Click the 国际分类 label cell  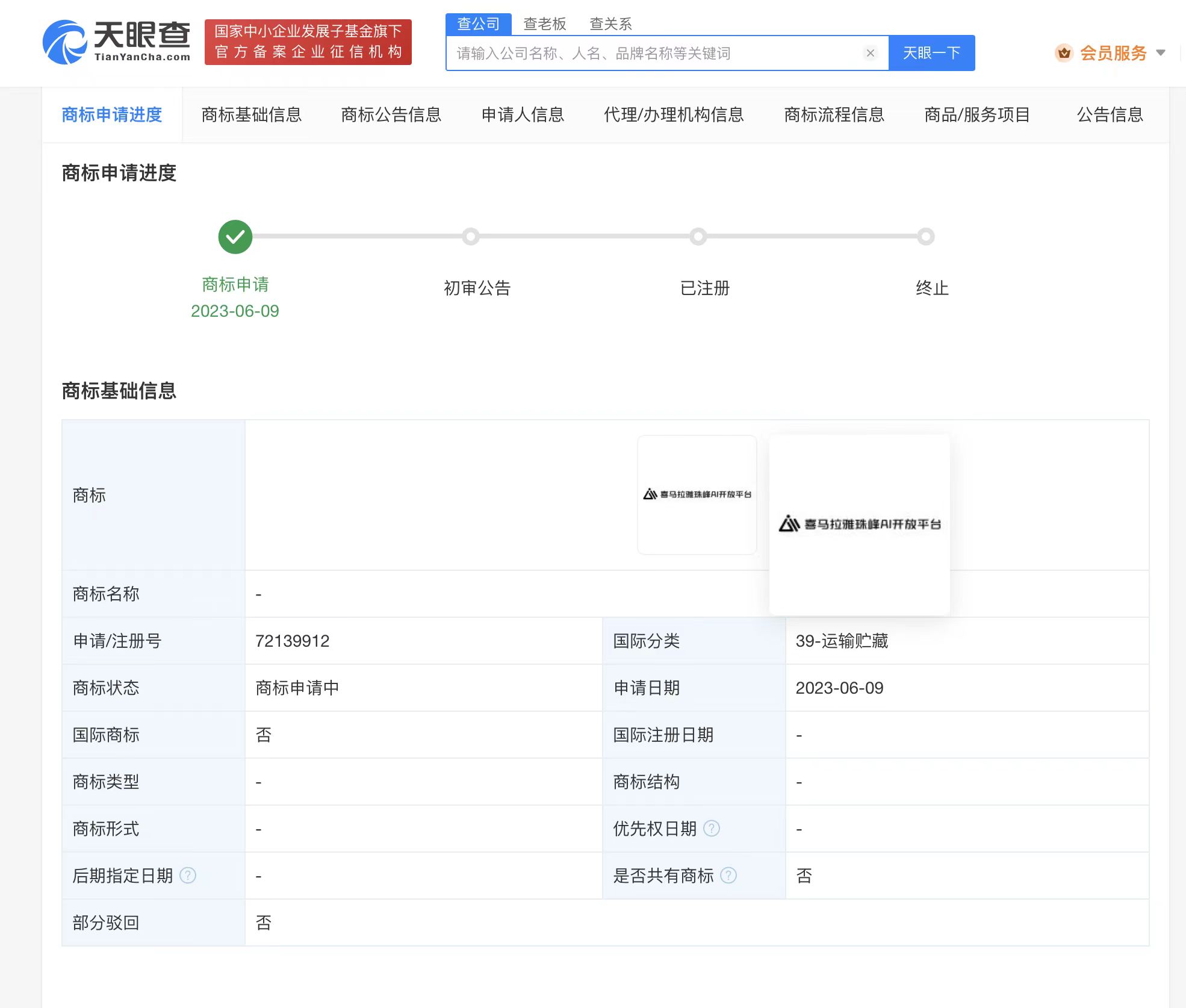point(694,641)
